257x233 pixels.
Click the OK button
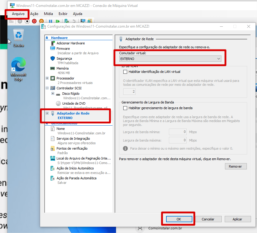tap(179, 219)
